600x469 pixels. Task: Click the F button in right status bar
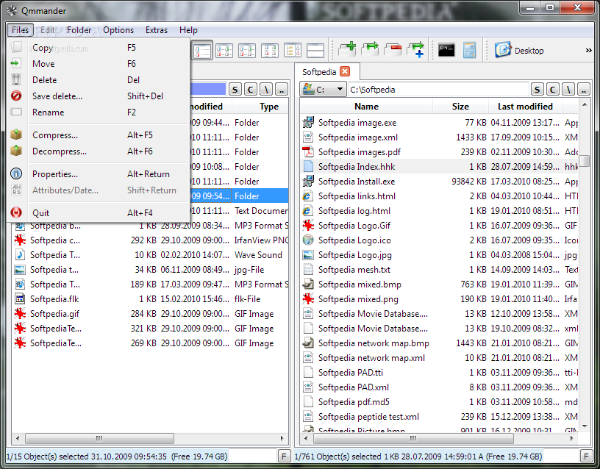click(x=586, y=456)
